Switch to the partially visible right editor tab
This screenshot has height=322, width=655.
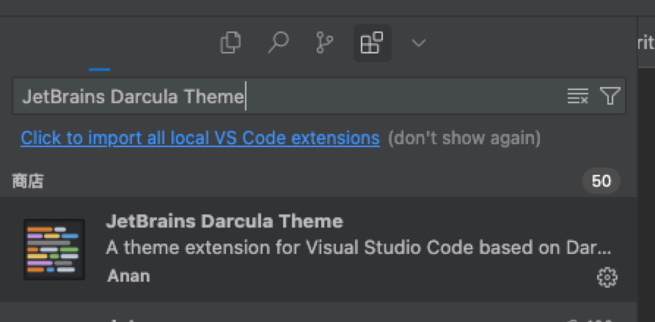point(644,43)
